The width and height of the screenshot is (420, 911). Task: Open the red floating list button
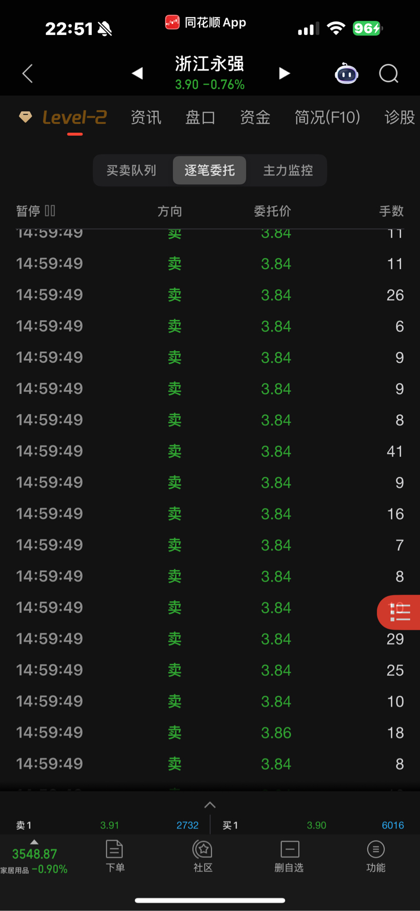click(399, 612)
